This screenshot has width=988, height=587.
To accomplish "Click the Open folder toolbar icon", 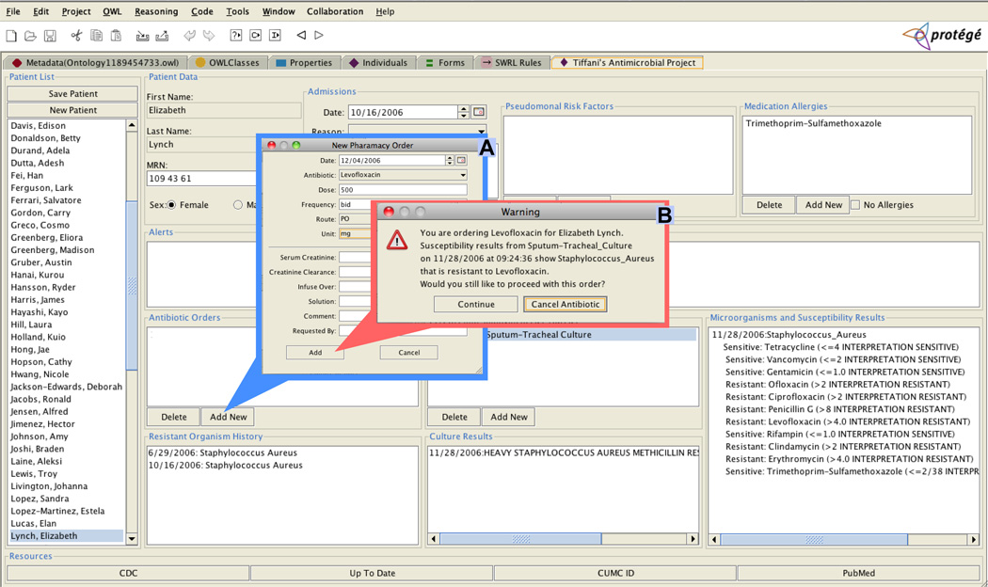I will tap(30, 36).
